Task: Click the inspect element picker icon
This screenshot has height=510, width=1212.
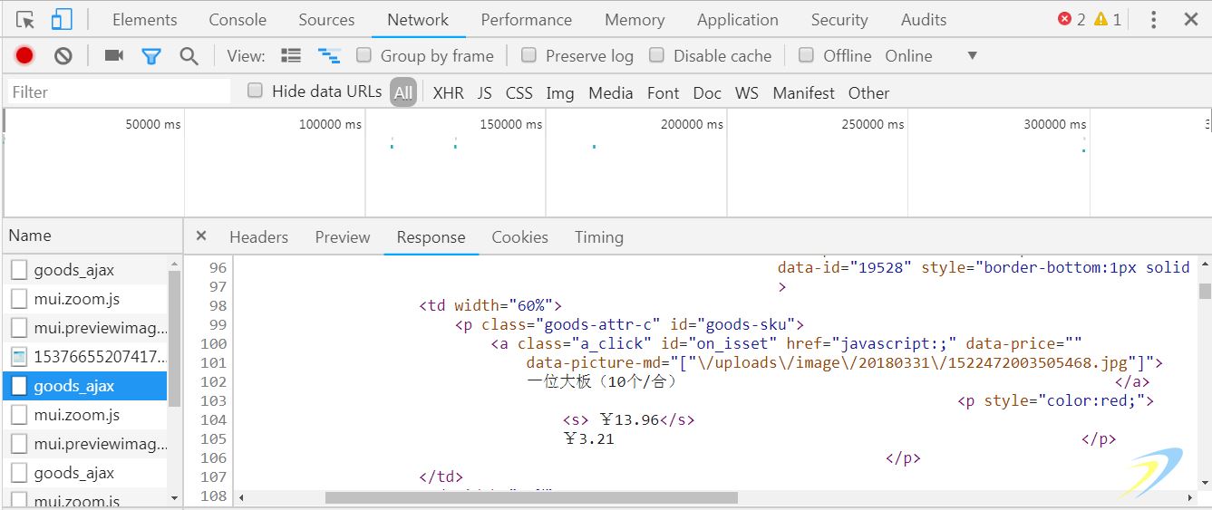Action: (25, 20)
